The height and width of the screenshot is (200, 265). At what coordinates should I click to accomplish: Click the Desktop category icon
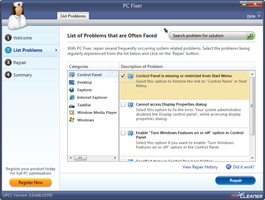pyautogui.click(x=72, y=82)
